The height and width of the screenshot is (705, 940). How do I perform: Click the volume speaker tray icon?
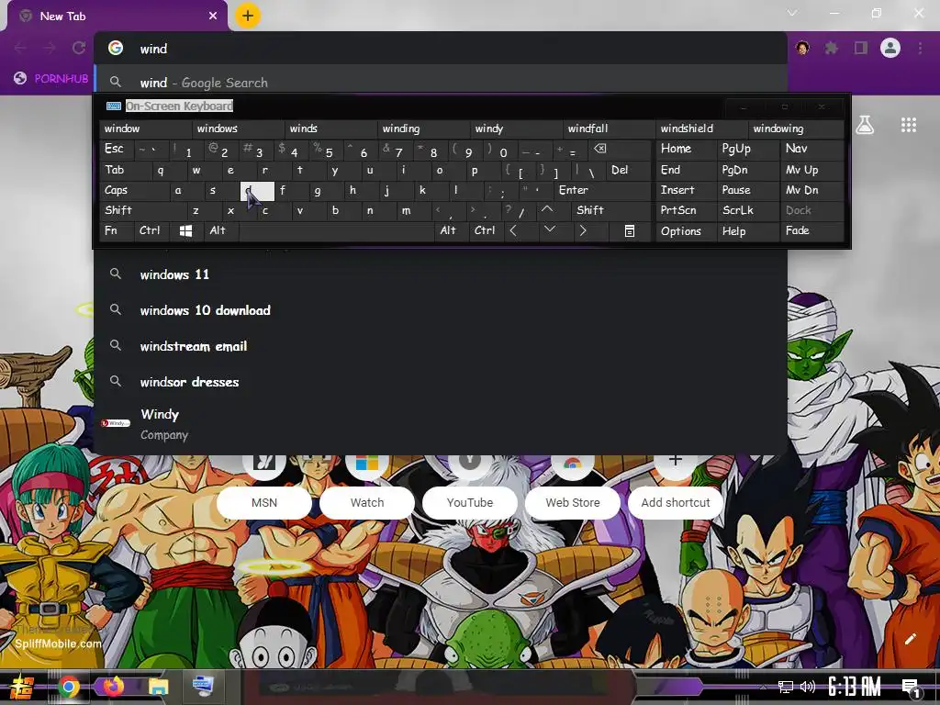(x=808, y=687)
